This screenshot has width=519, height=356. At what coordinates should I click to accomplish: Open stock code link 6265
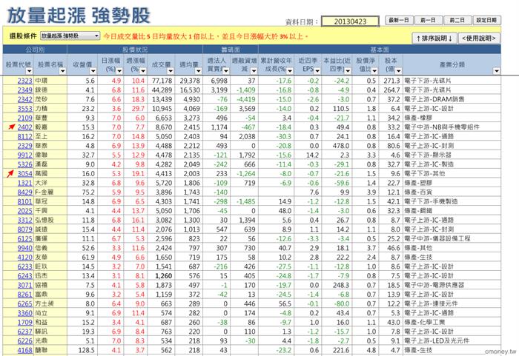click(24, 303)
